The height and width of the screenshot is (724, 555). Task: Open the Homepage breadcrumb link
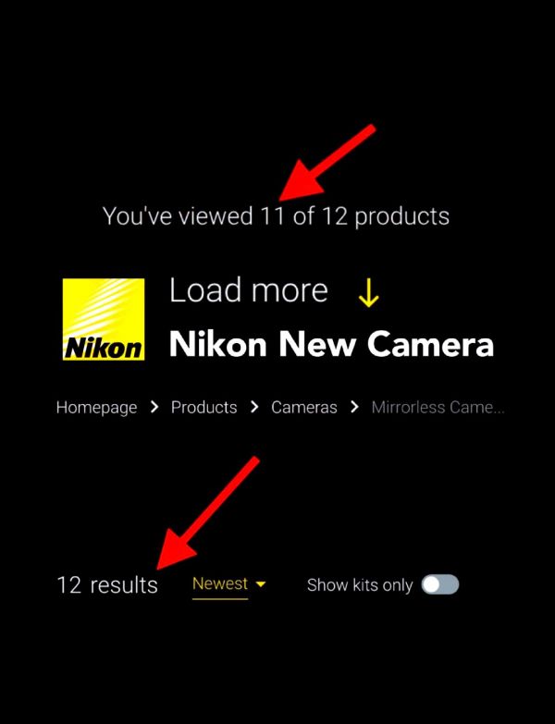[96, 408]
